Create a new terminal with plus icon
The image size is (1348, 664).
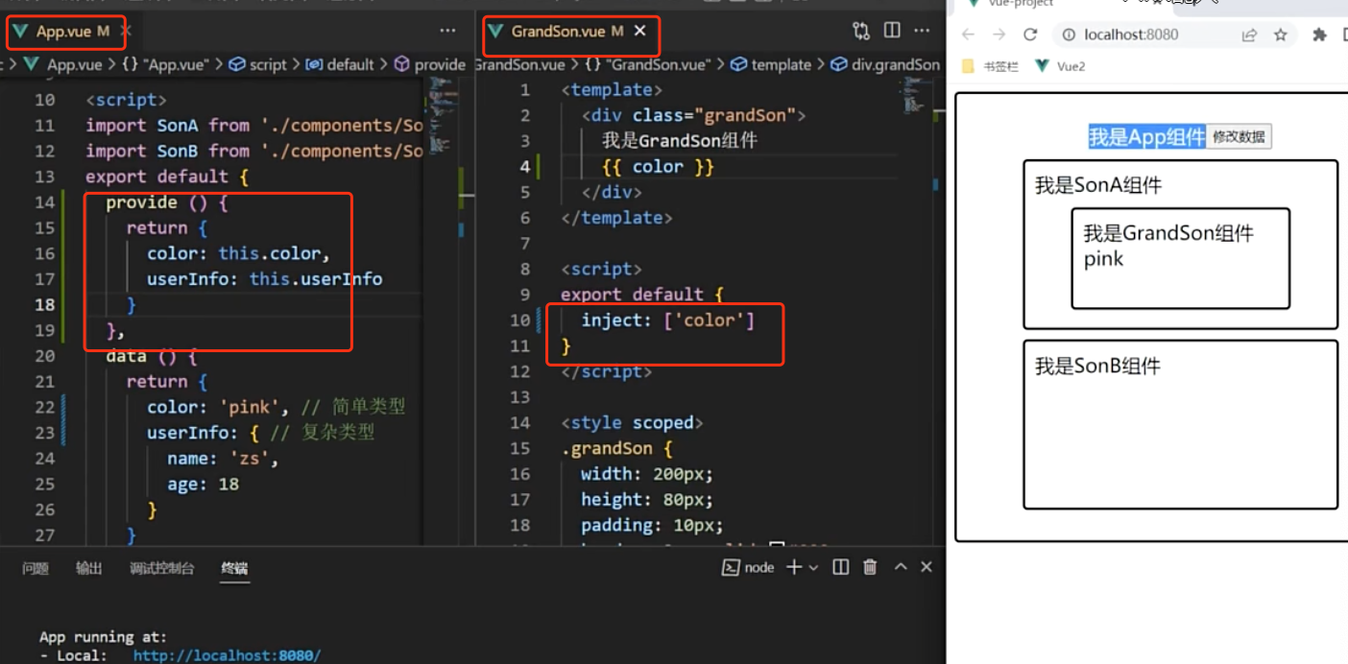tap(794, 567)
